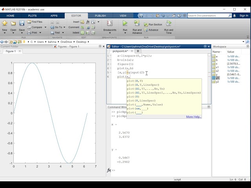Image resolution: width=251 pixels, height=188 pixels.
Task: Click Run Section button
Action: [x=153, y=24]
